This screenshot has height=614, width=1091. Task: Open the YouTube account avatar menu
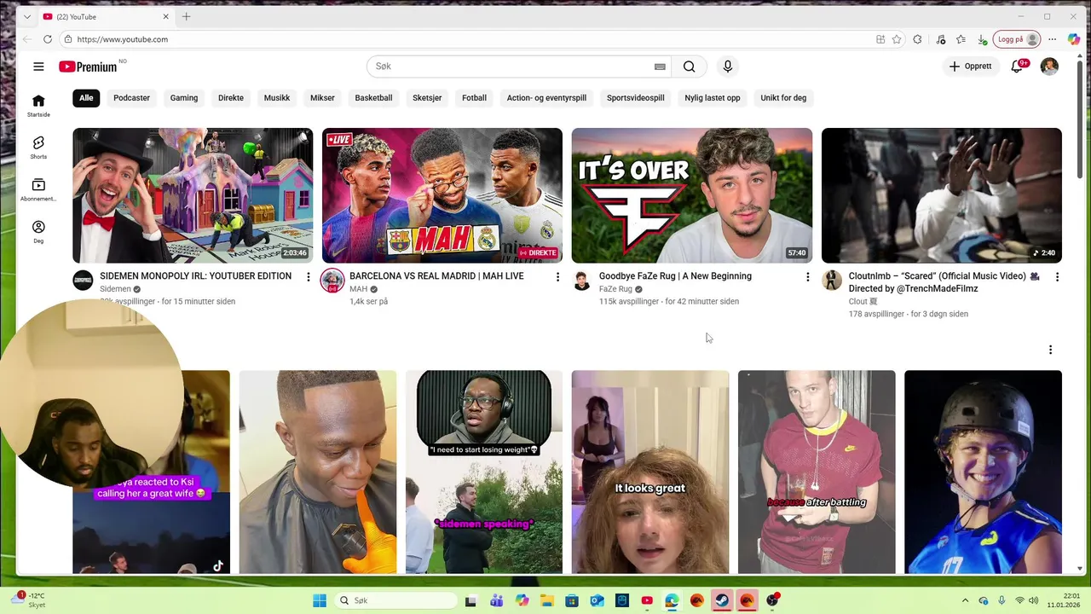(x=1049, y=67)
